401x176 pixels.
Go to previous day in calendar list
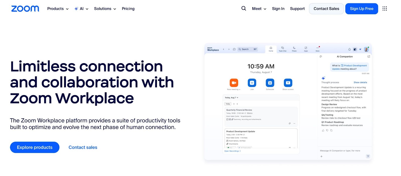click(234, 104)
